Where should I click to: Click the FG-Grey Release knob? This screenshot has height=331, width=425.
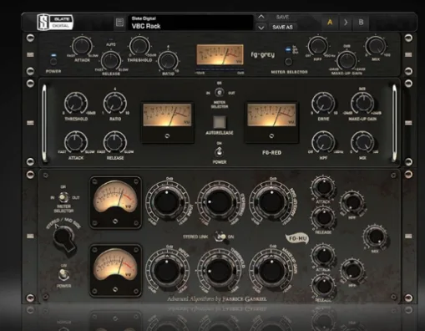click(111, 60)
